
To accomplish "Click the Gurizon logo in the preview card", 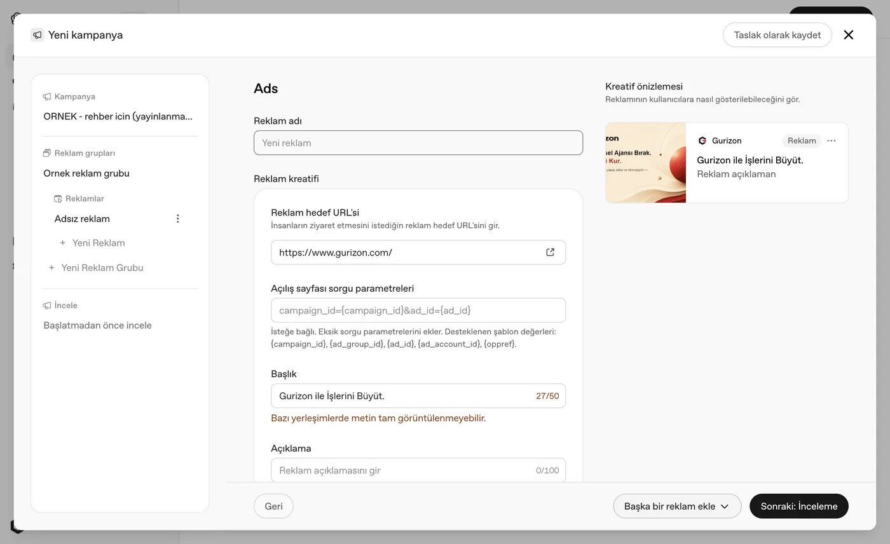I will click(x=702, y=140).
